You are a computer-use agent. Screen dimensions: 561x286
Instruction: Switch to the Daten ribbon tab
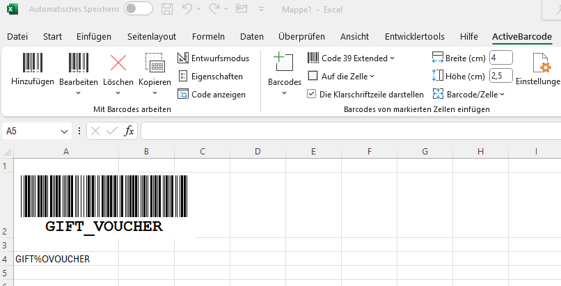click(x=252, y=36)
